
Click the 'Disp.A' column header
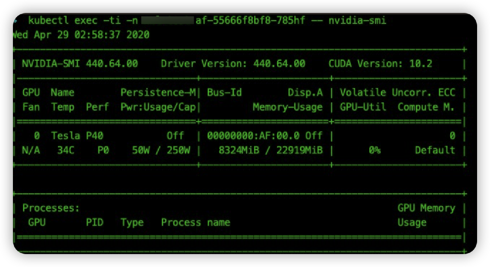305,92
